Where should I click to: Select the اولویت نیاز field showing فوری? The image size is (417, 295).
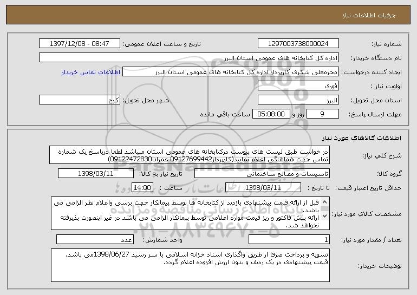tap(298, 86)
